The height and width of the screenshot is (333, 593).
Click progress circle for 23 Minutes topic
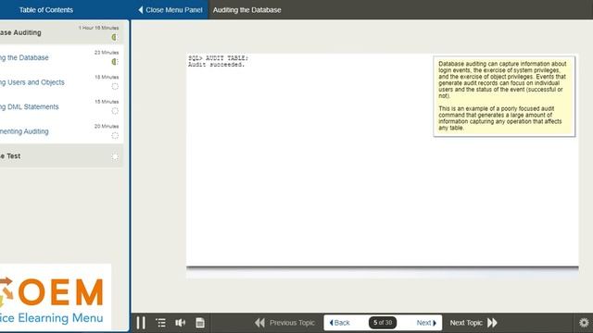pos(115,62)
